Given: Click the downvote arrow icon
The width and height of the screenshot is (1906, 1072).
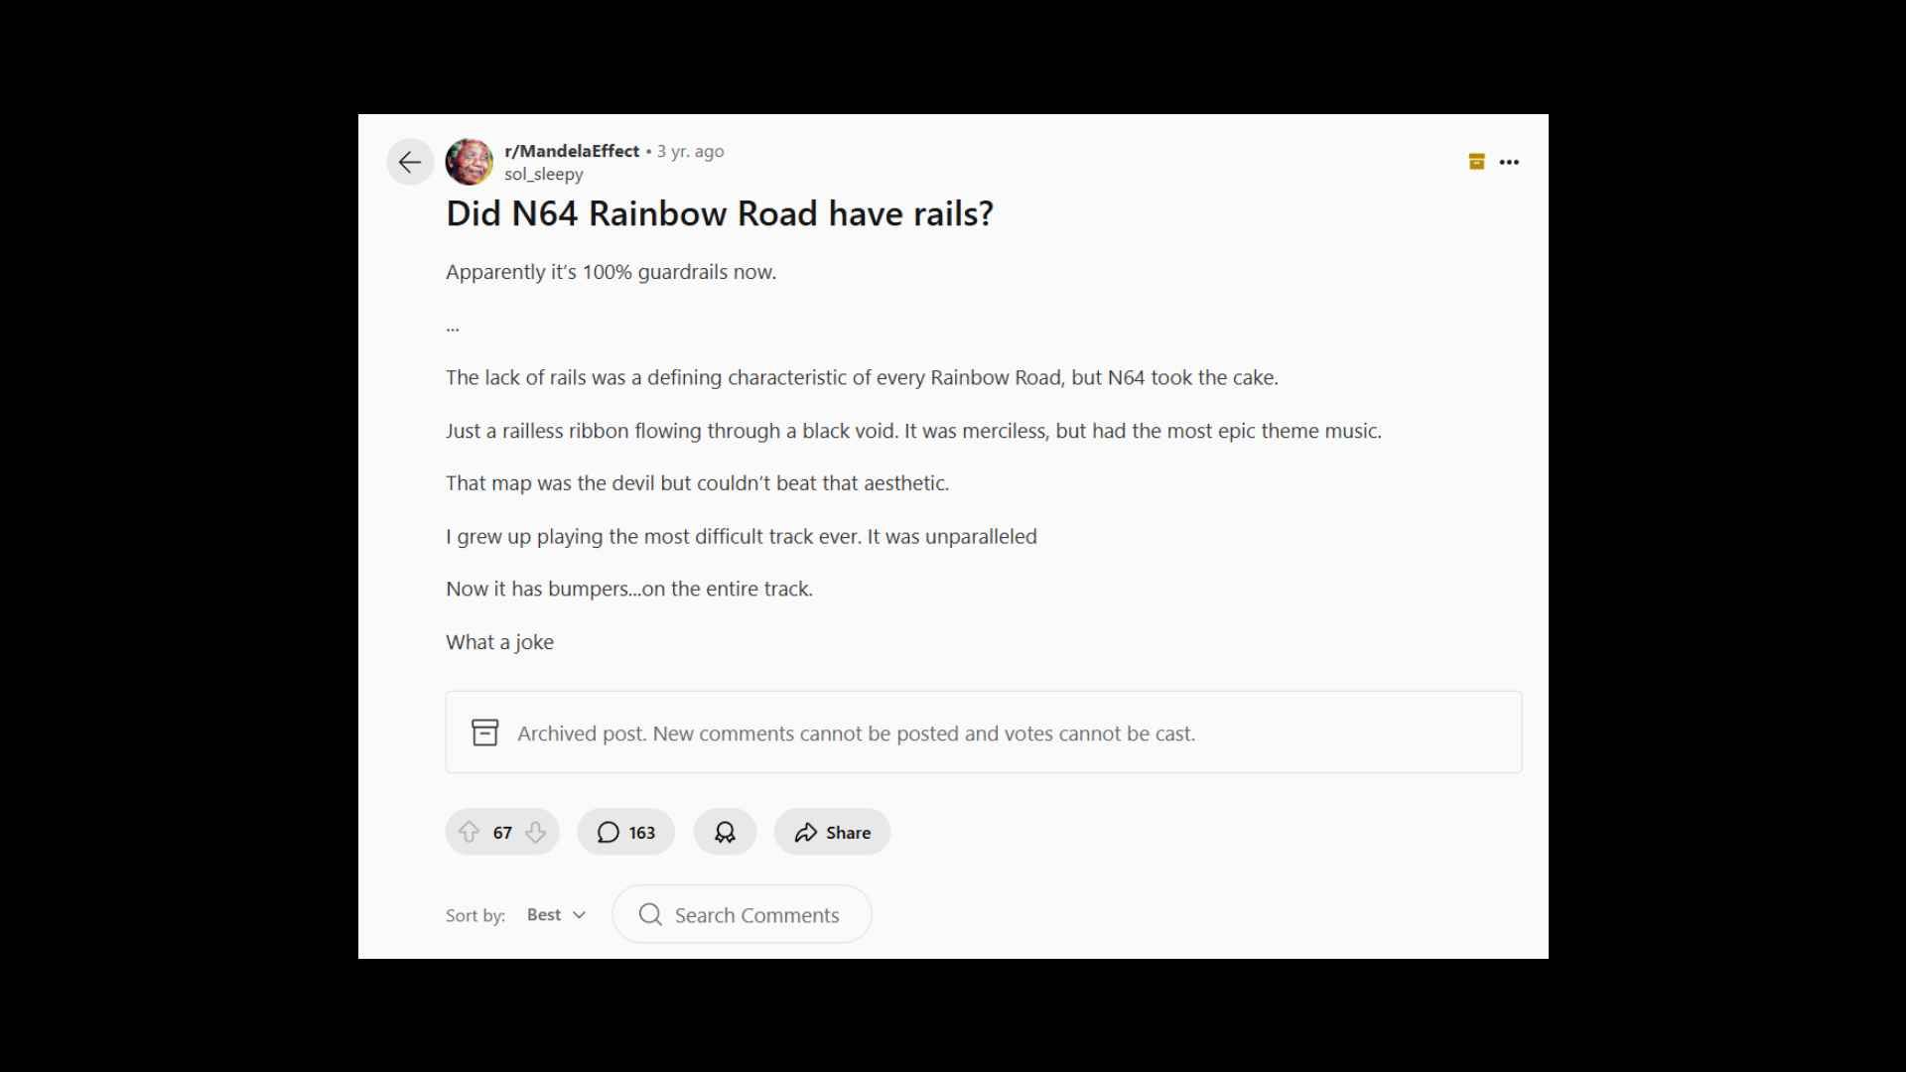Looking at the screenshot, I should 535,831.
